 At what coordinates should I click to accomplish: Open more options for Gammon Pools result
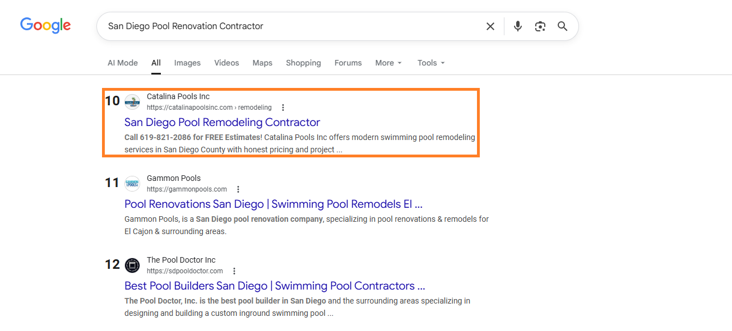[x=238, y=189]
